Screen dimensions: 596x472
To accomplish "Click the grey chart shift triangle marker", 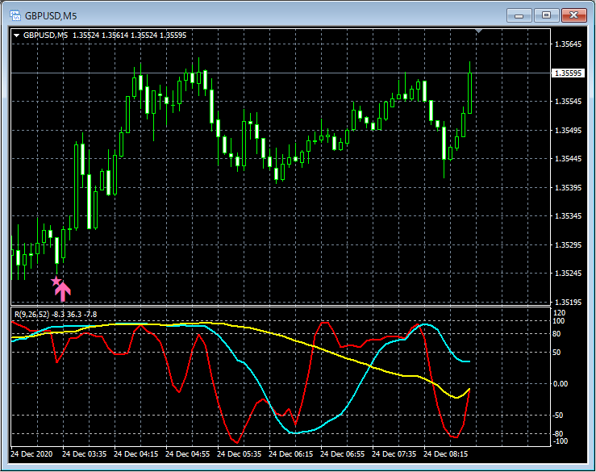I will pyautogui.click(x=480, y=31).
